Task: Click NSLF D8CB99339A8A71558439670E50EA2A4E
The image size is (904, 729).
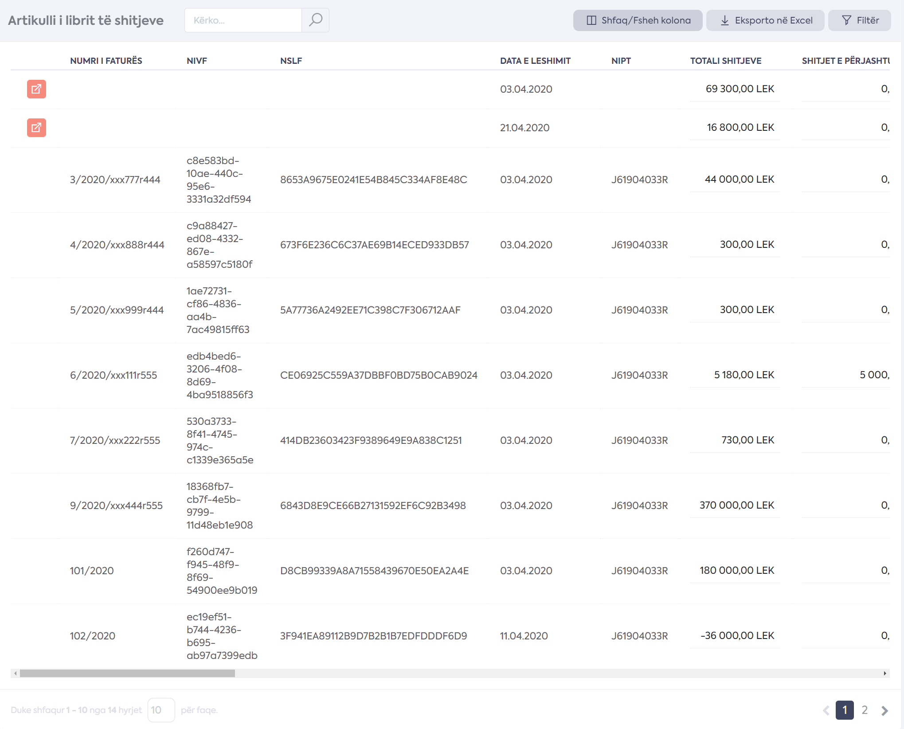Action: (x=374, y=571)
